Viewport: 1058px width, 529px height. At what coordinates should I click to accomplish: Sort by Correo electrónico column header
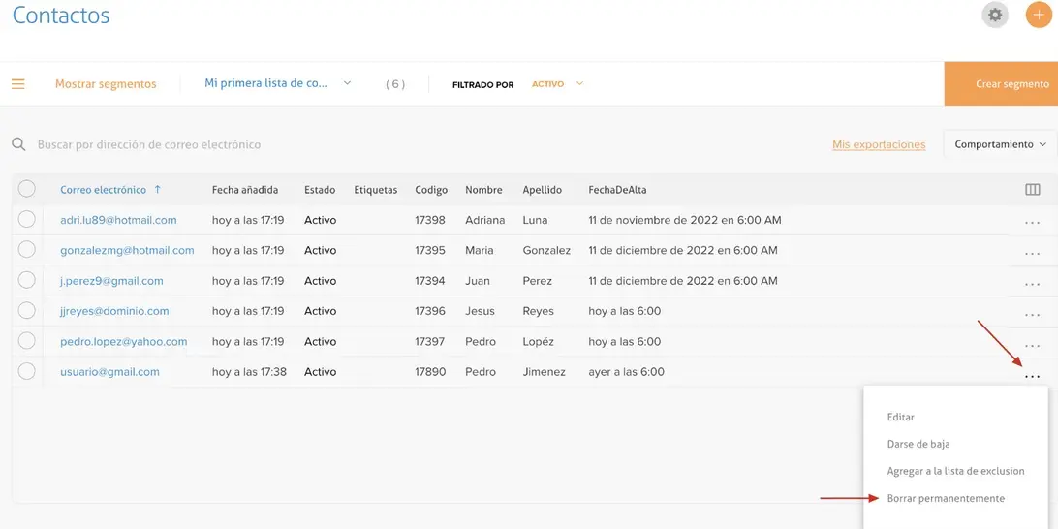[104, 190]
